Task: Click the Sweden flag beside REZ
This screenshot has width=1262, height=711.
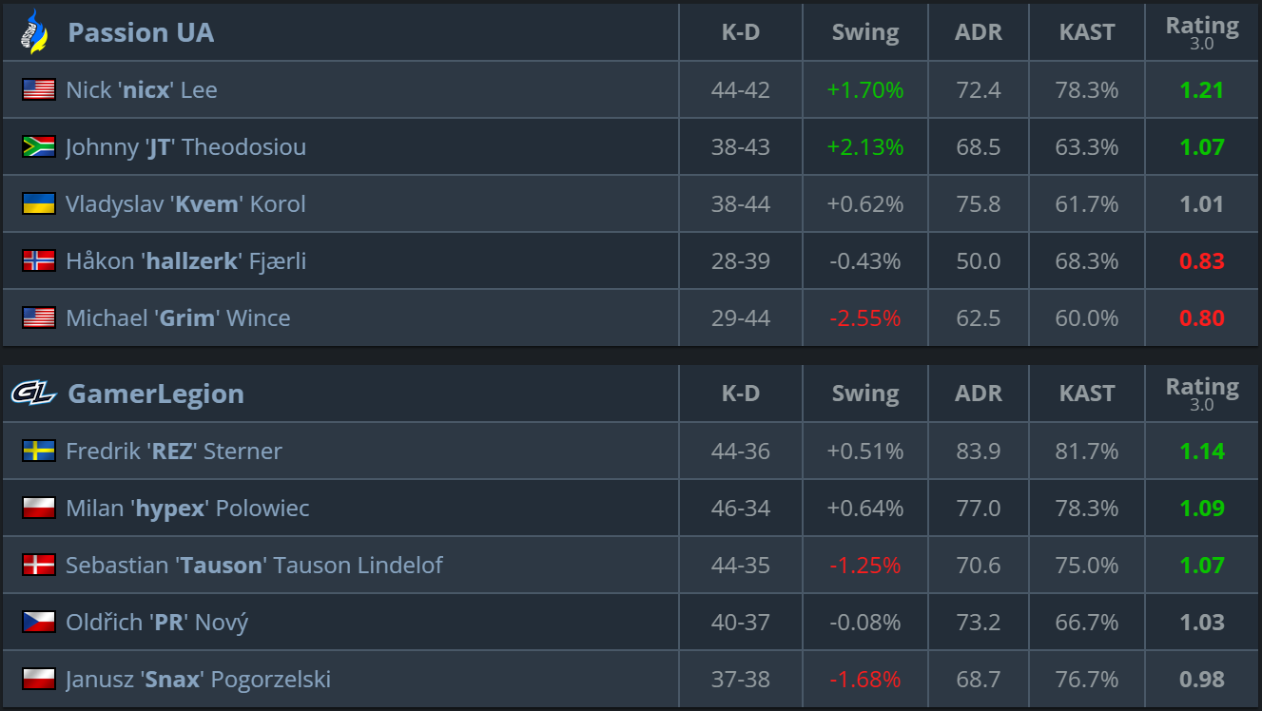Action: pos(39,451)
